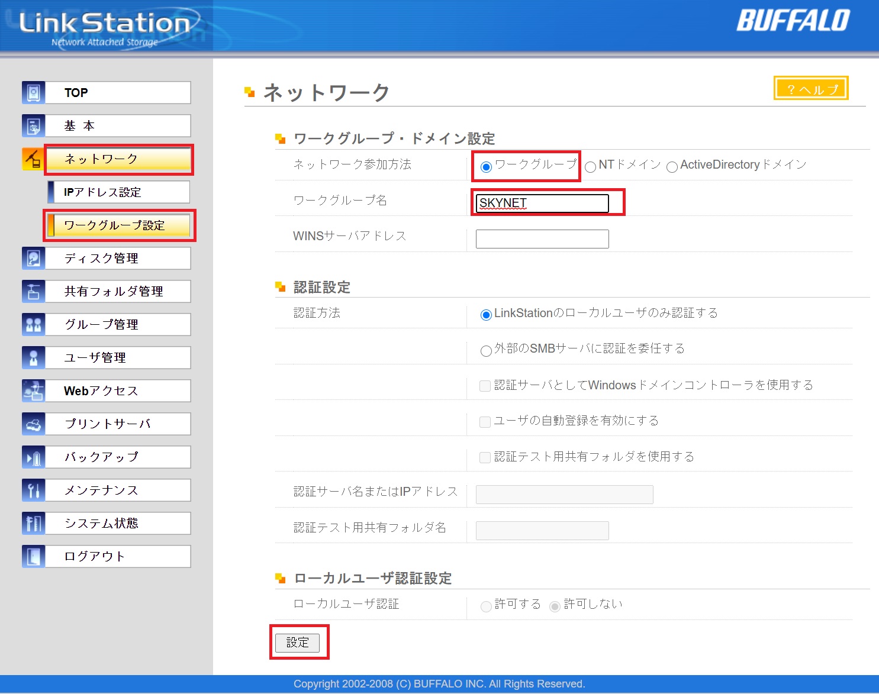Viewport: 879px width, 694px height.
Task: Select the ワークグループ radio button
Action: point(486,167)
